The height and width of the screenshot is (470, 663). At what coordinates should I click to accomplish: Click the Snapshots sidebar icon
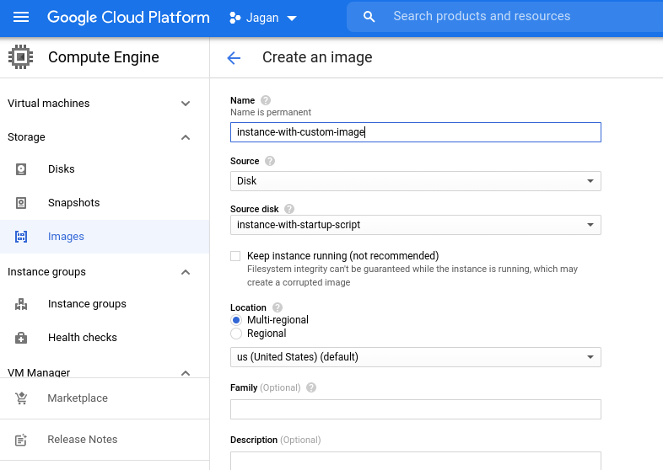(x=21, y=203)
